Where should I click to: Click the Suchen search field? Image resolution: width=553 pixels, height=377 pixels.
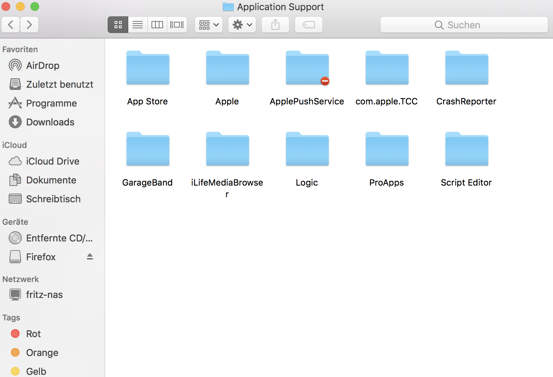click(x=464, y=25)
